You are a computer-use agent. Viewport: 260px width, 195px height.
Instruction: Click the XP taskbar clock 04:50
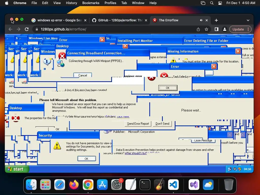coord(247,169)
